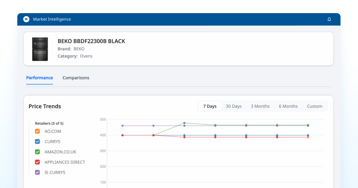This screenshot has height=188, width=358.
Task: View price trends for 30 Days
Action: [x=234, y=106]
